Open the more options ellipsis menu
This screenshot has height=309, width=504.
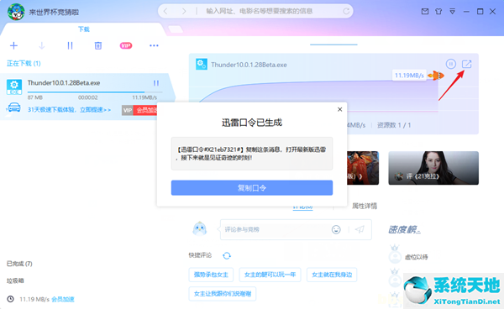[154, 45]
